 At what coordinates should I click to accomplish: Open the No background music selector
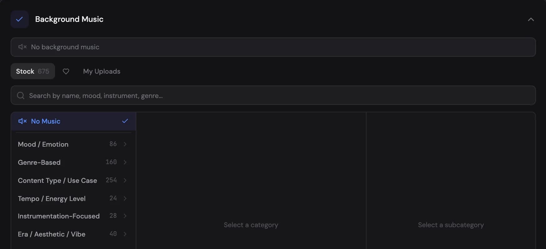click(x=273, y=47)
